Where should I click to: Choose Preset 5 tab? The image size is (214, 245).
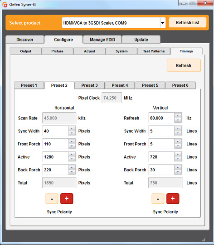(150, 85)
